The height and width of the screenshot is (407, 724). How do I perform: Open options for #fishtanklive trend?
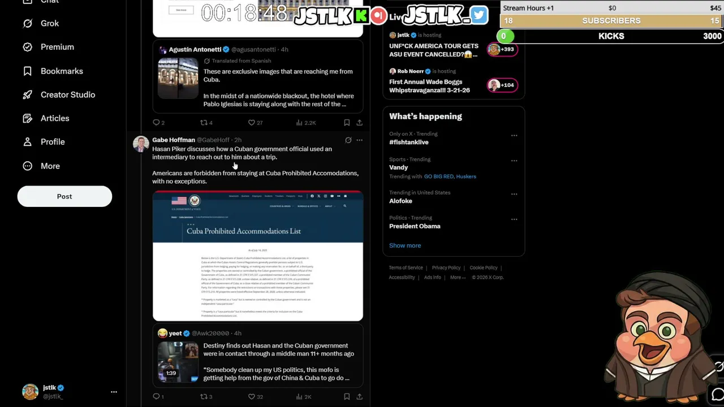click(x=514, y=135)
